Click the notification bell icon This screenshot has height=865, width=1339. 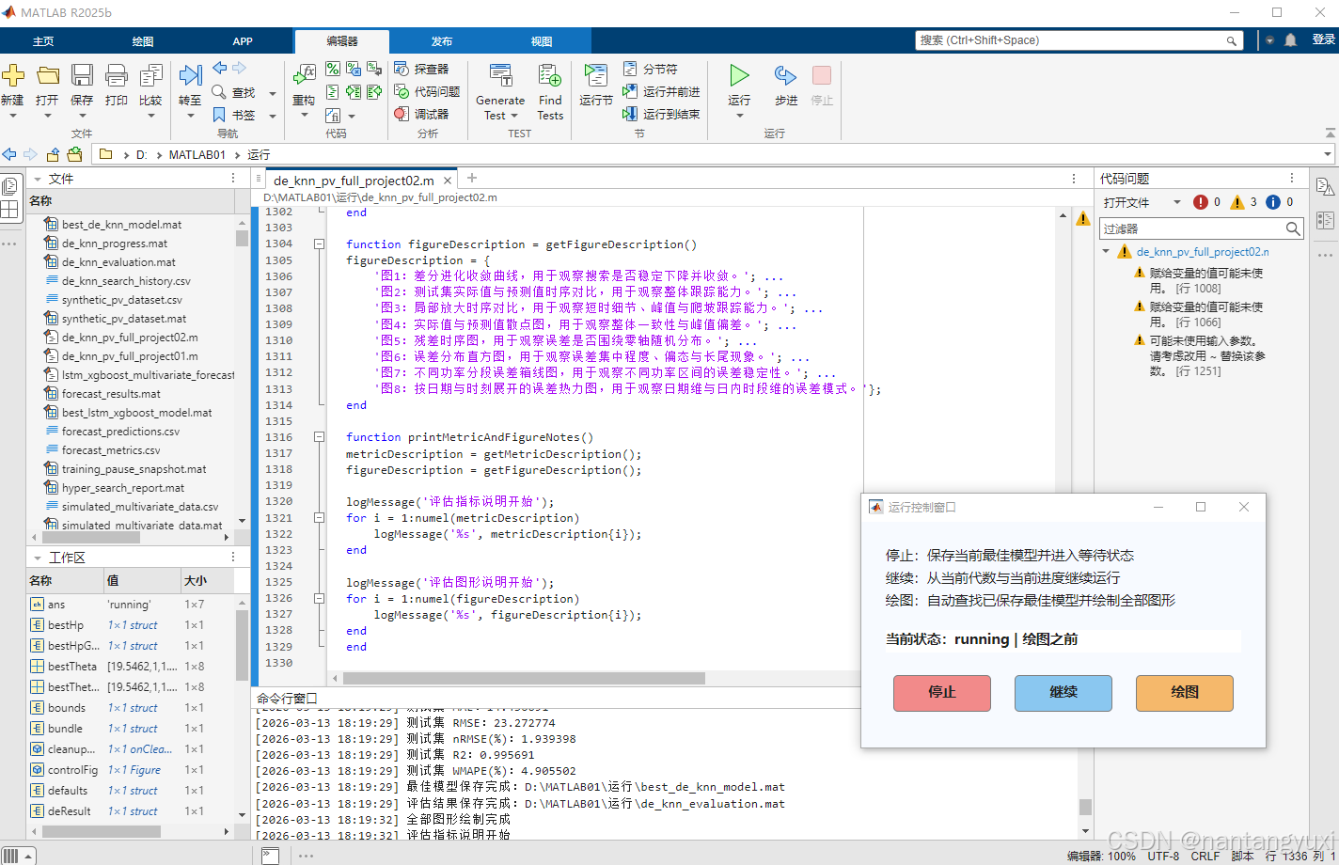(1291, 40)
